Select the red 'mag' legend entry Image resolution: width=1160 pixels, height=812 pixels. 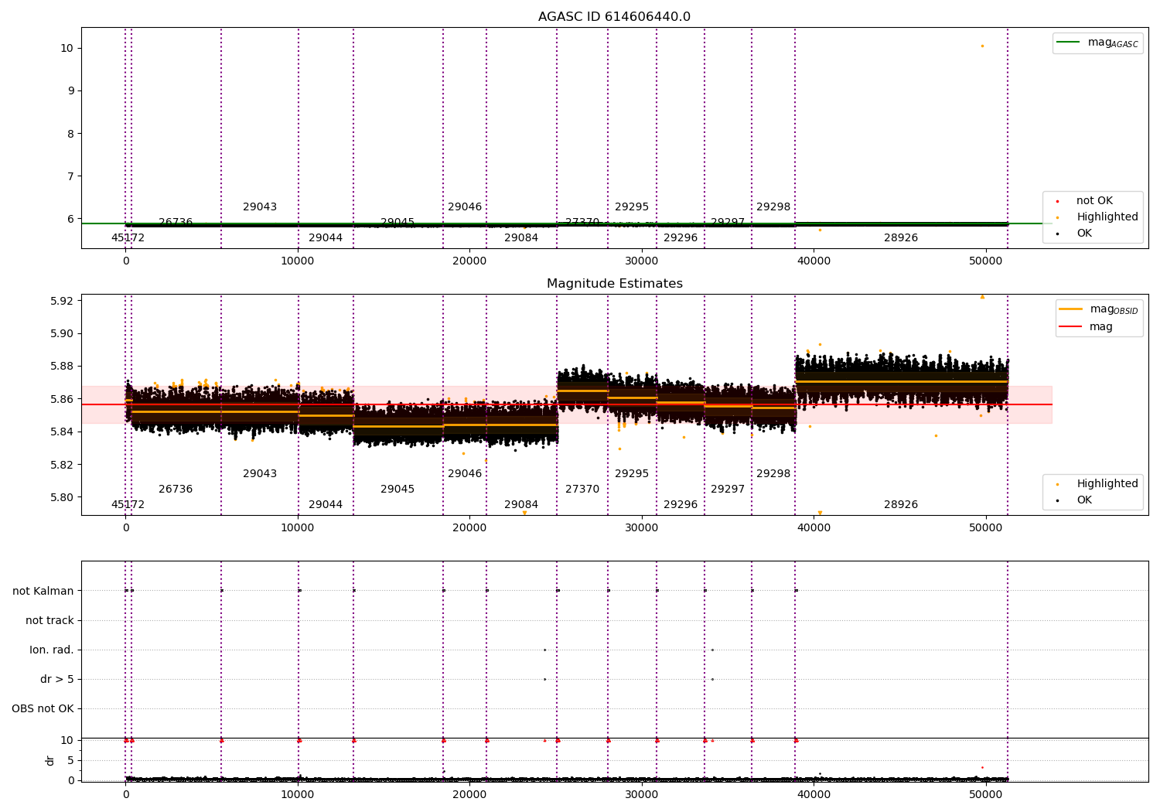1087,327
